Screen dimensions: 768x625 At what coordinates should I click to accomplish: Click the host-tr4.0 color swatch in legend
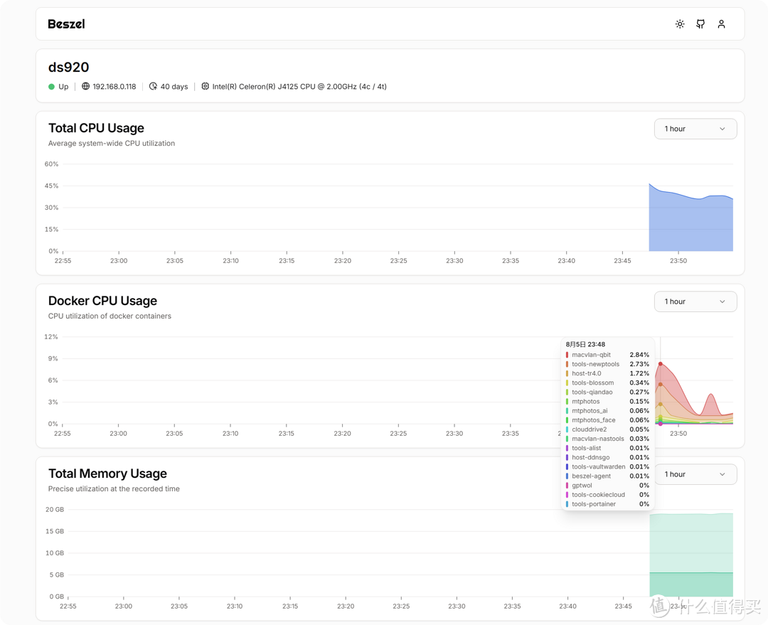[x=567, y=373]
